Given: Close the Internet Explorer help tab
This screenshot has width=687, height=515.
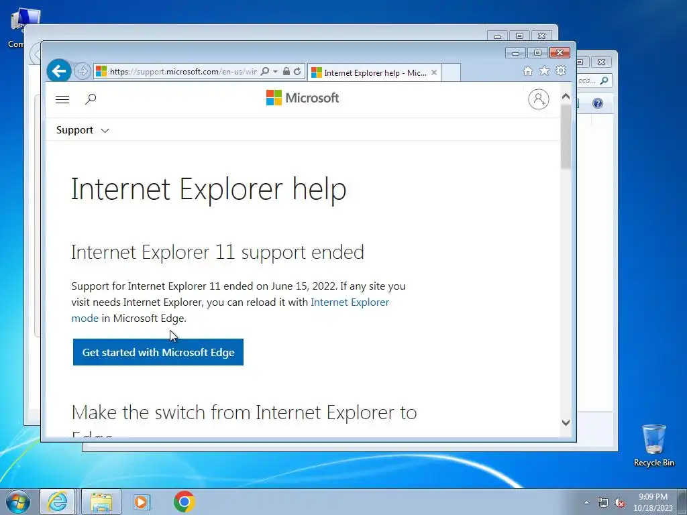Looking at the screenshot, I should (434, 72).
